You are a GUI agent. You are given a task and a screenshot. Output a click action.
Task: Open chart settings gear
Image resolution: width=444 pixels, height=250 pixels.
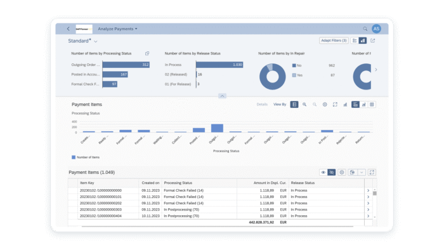[325, 105]
